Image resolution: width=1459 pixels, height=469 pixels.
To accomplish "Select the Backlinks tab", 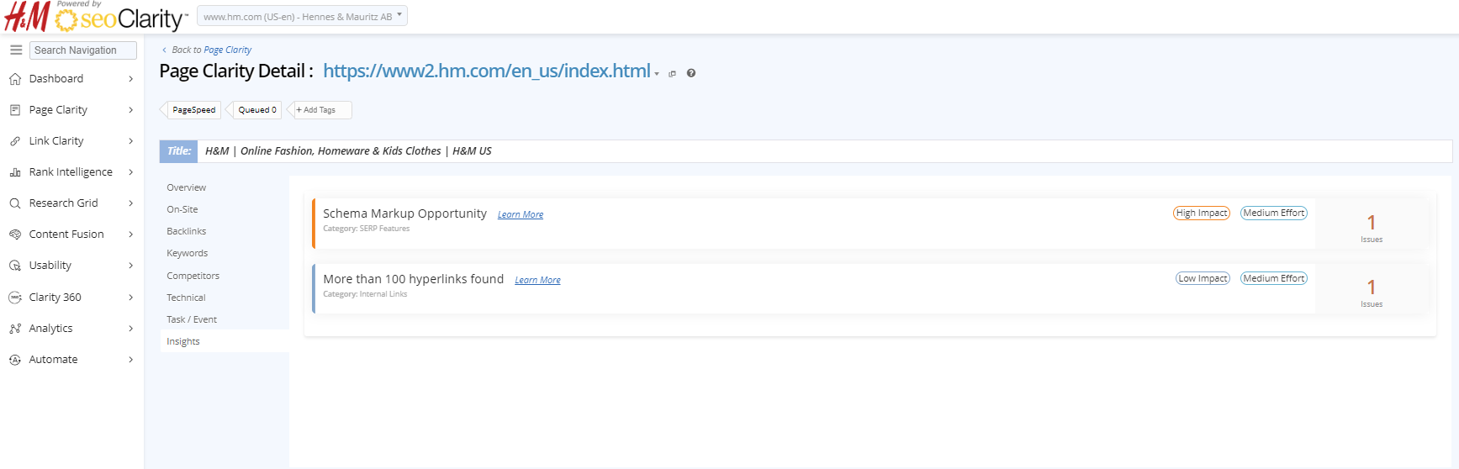I will pos(186,231).
